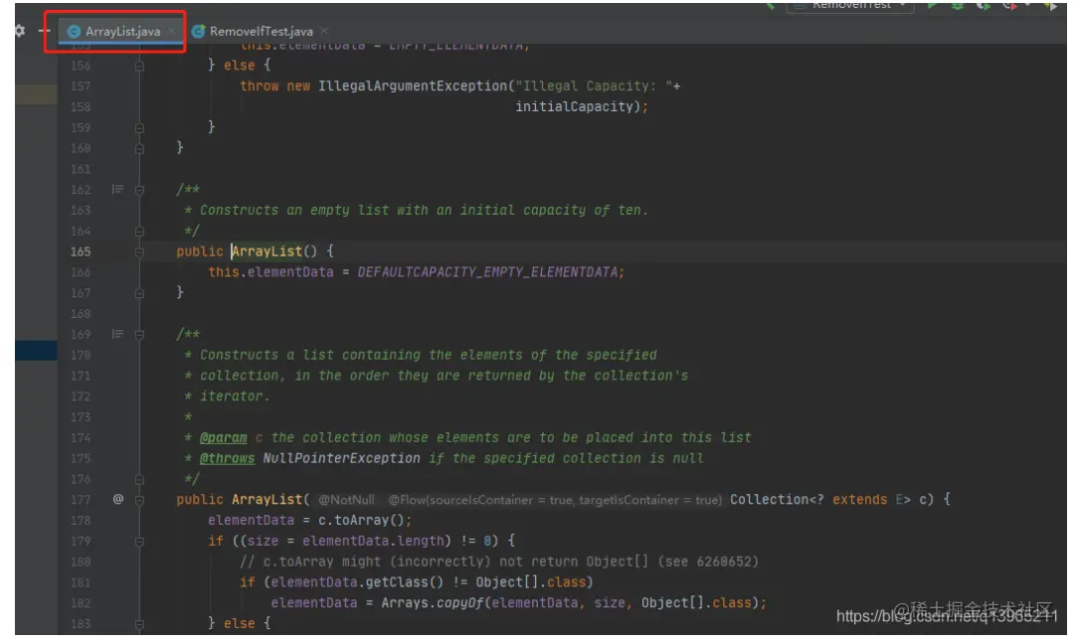Click the @throws Javadoc tag
This screenshot has height=641, width=1074.
pyautogui.click(x=227, y=458)
